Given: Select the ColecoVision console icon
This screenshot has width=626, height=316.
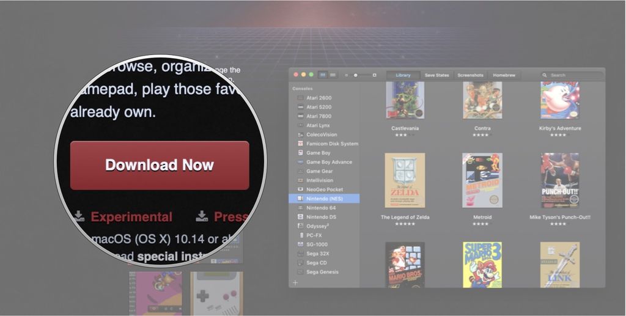Looking at the screenshot, I should coord(301,134).
